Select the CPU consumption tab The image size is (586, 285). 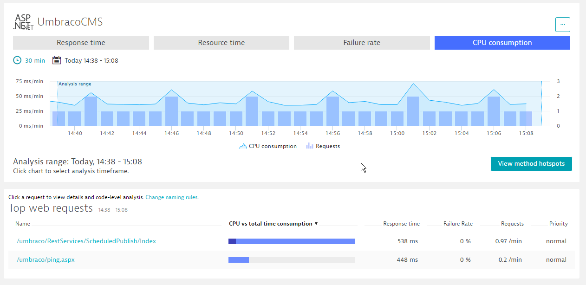tap(502, 43)
